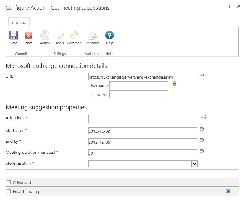Open the Common settings icon
This screenshot has height=200, width=244.
[x=74, y=36]
